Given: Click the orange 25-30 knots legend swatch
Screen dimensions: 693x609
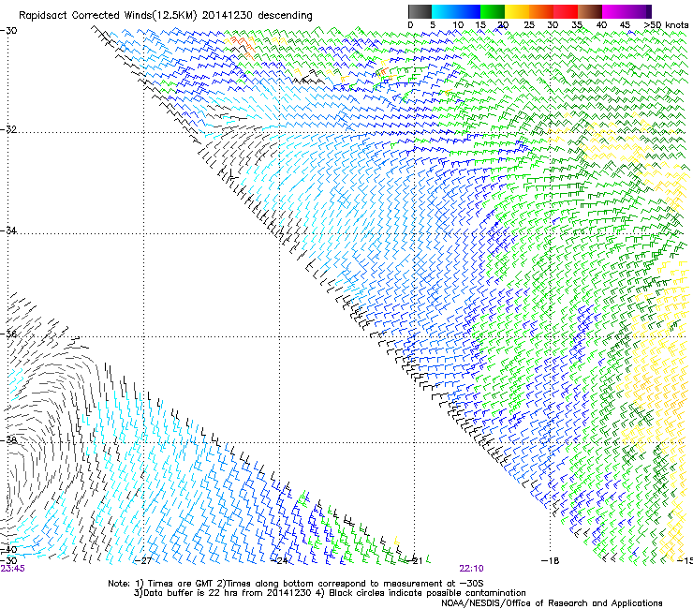Looking at the screenshot, I should pos(541,11).
